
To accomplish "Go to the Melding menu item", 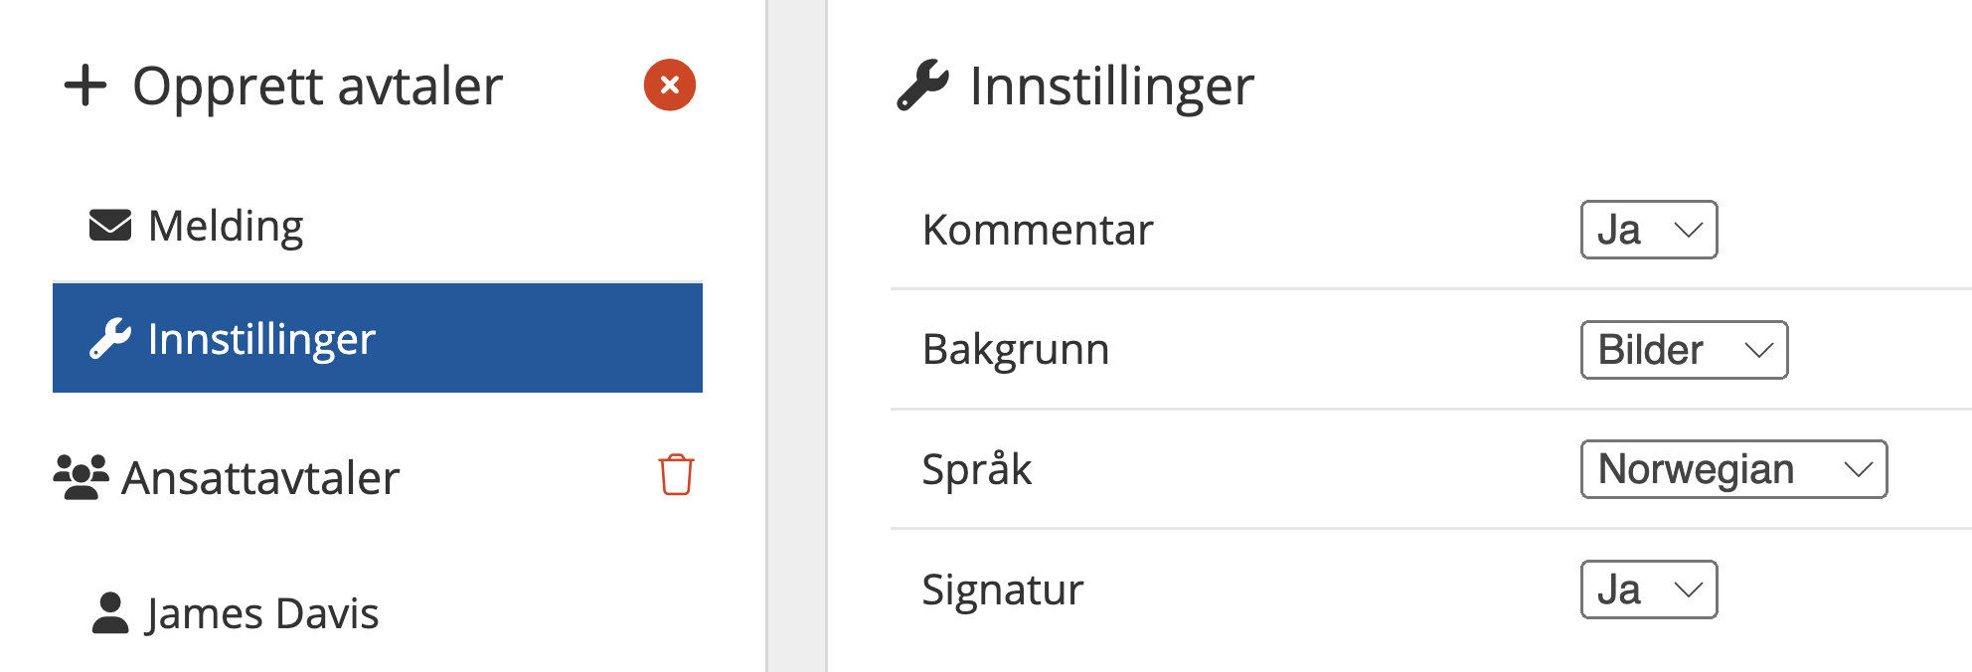I will pyautogui.click(x=226, y=226).
